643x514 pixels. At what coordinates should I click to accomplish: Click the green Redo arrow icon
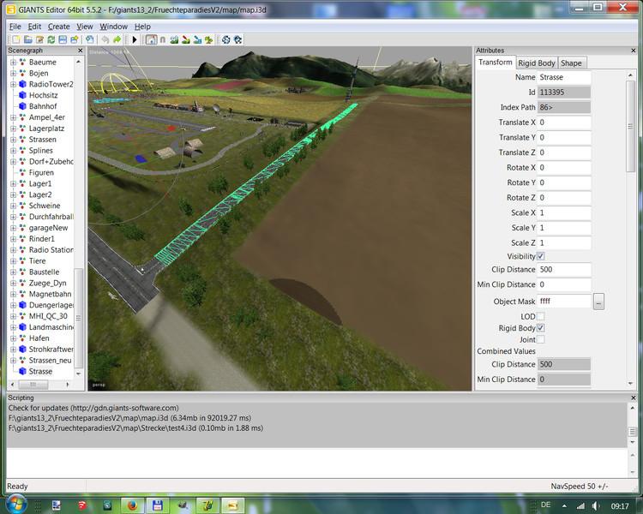tap(117, 39)
